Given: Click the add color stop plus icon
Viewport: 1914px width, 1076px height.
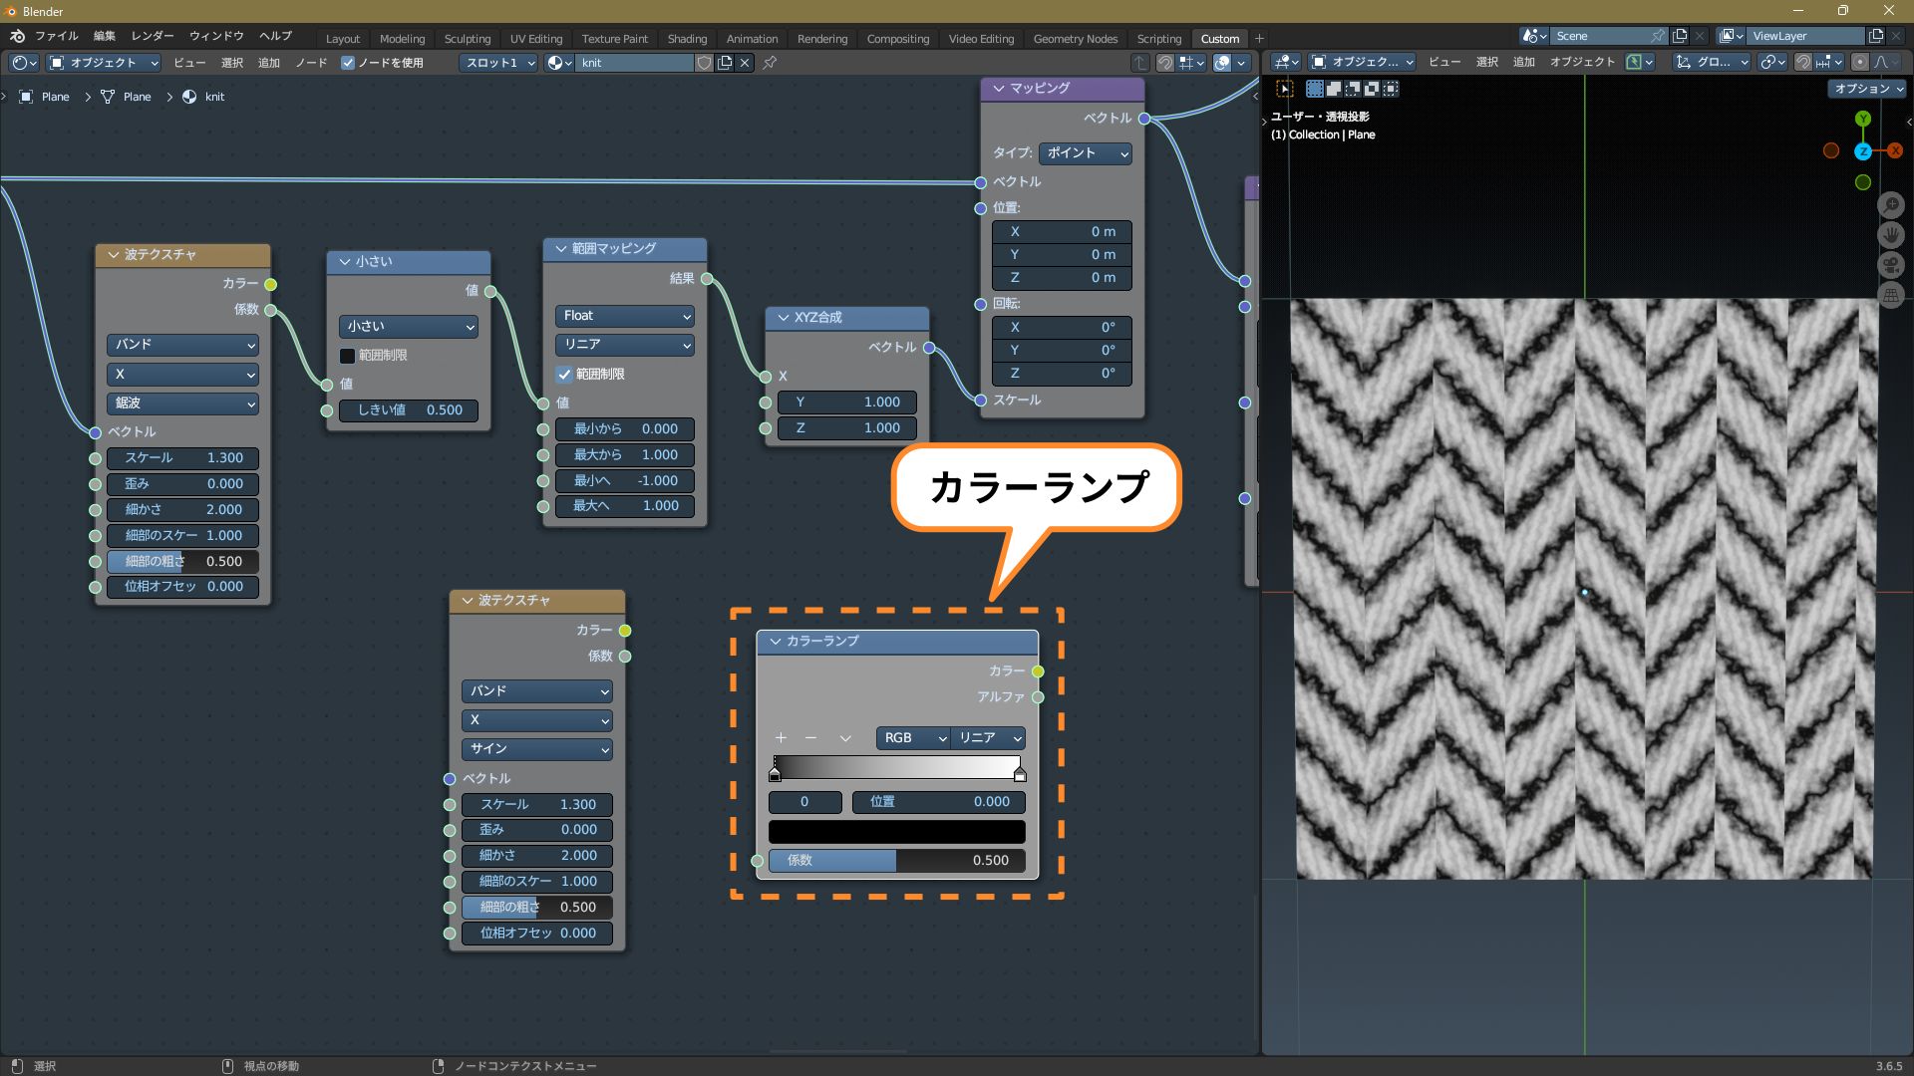Looking at the screenshot, I should pyautogui.click(x=781, y=738).
